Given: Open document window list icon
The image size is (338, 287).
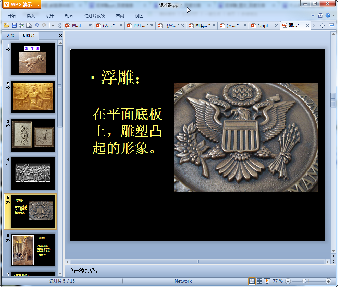Looking at the screenshot, I should 332,26.
